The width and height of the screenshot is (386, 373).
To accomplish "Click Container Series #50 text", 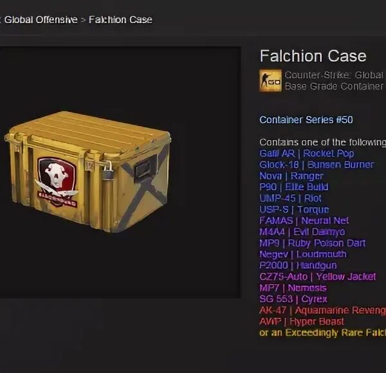I will (x=306, y=120).
